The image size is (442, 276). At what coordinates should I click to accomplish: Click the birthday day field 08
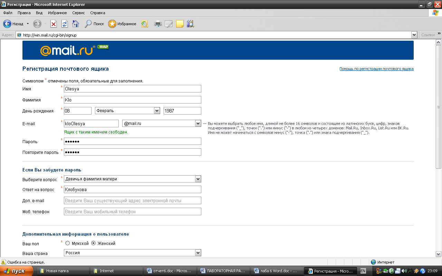78,111
